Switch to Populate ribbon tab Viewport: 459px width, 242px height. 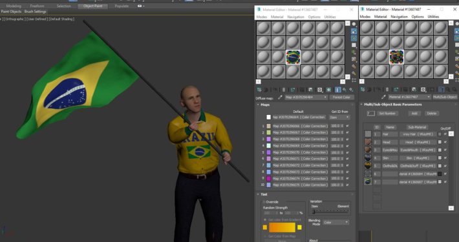(122, 6)
